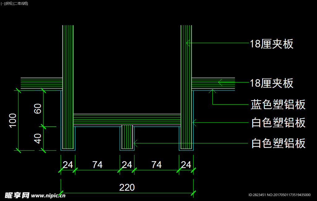This screenshot has height=201, width=317.
Task: Click the www.nipic.com watermark link
Action: click(48, 195)
